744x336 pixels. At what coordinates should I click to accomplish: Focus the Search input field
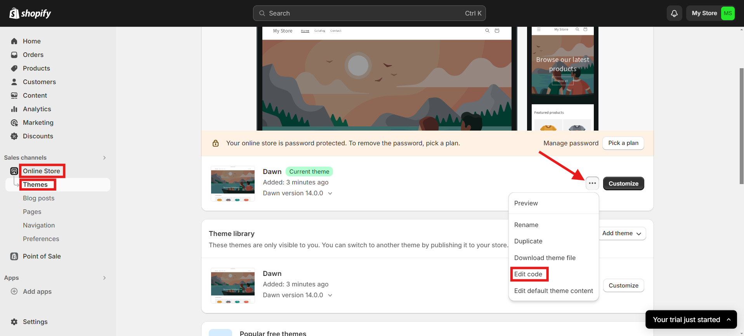pos(365,13)
